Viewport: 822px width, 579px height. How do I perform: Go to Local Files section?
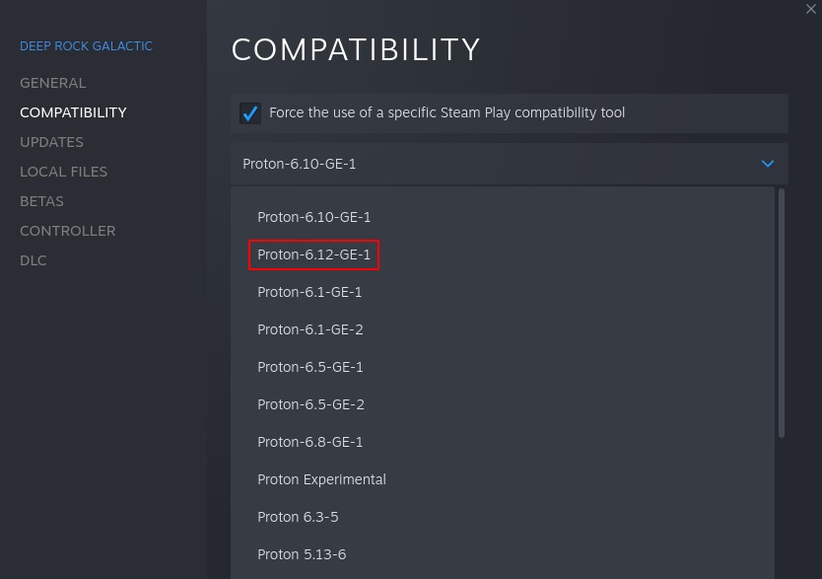tap(63, 172)
